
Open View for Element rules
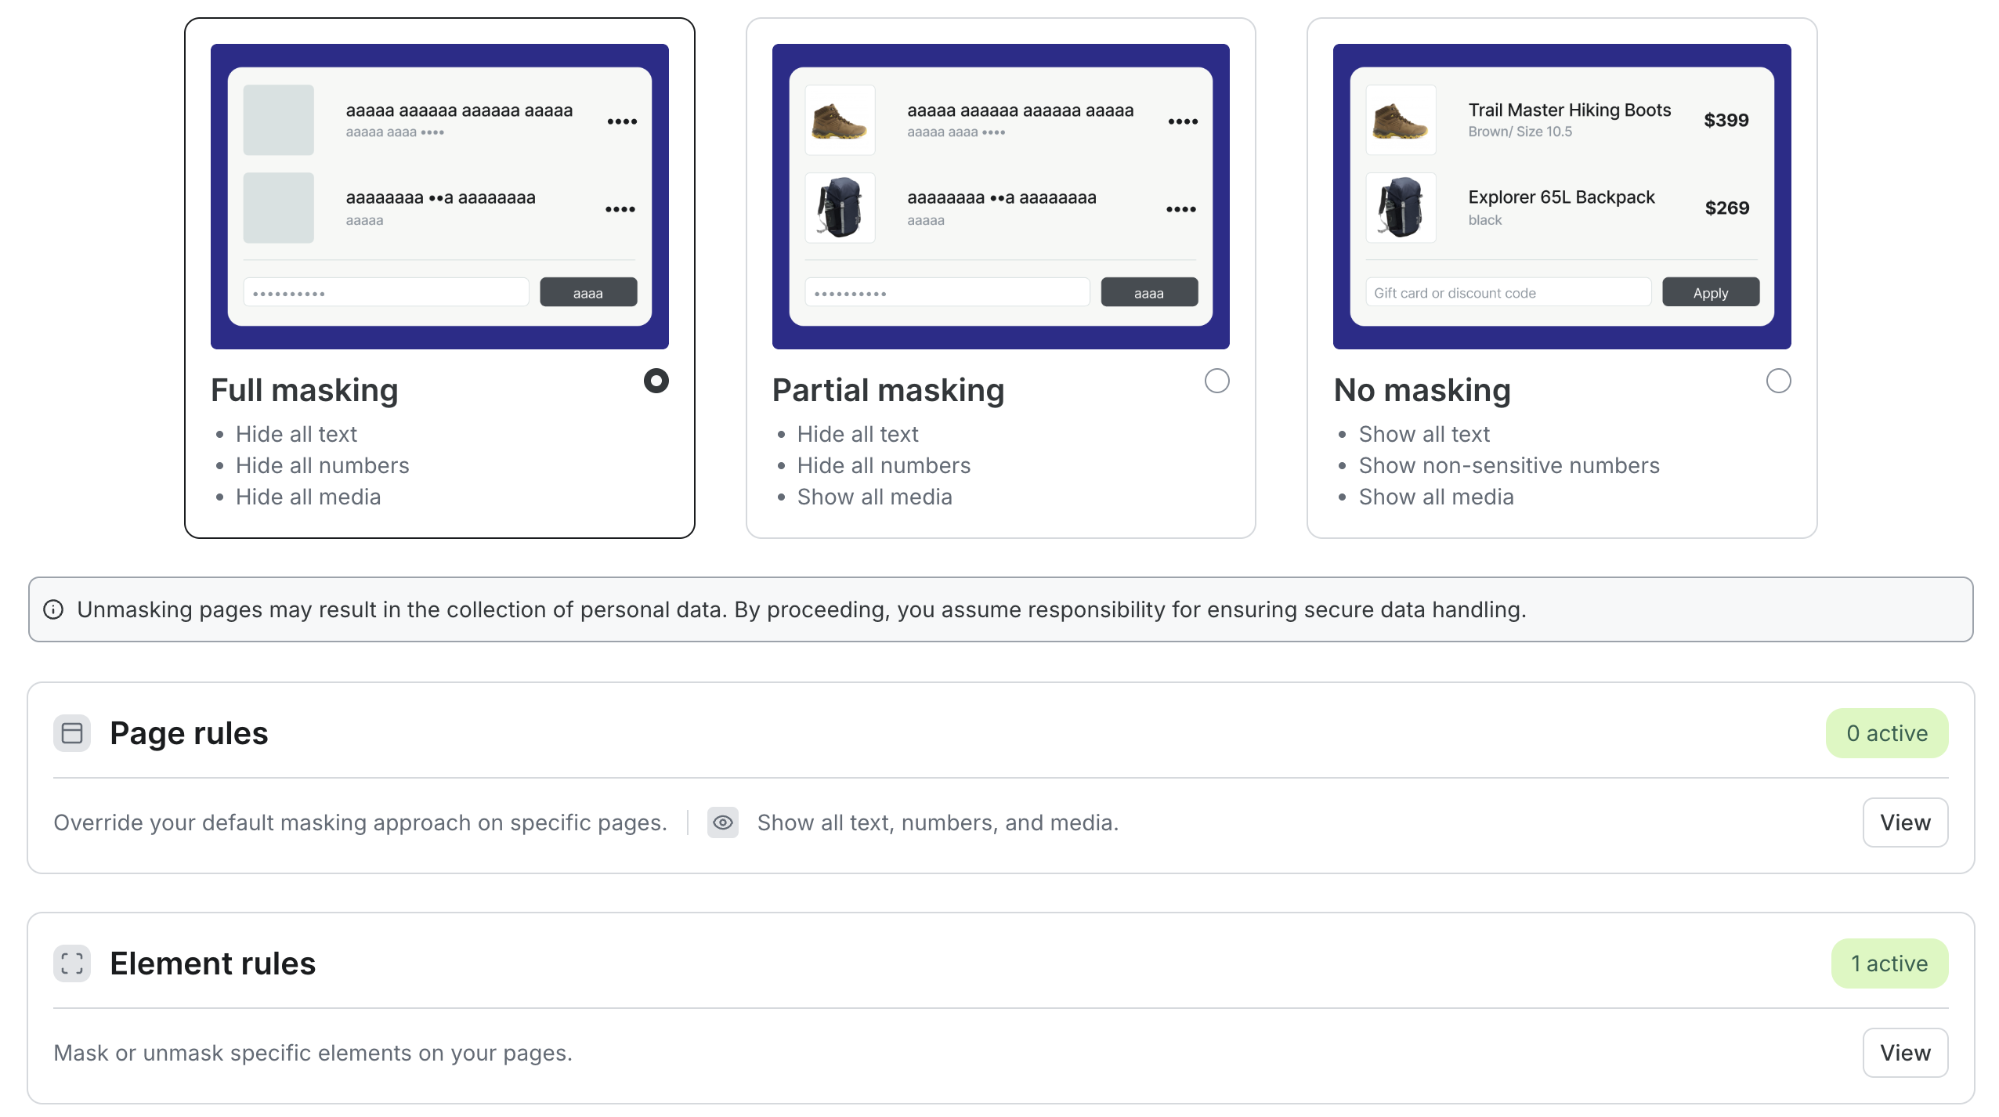(1905, 1053)
